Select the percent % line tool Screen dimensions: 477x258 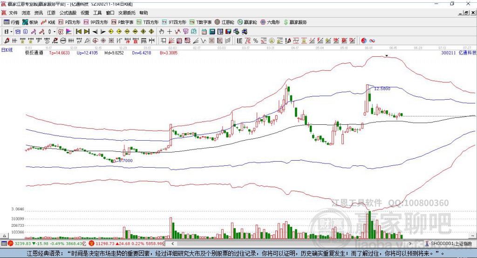click(x=256, y=41)
